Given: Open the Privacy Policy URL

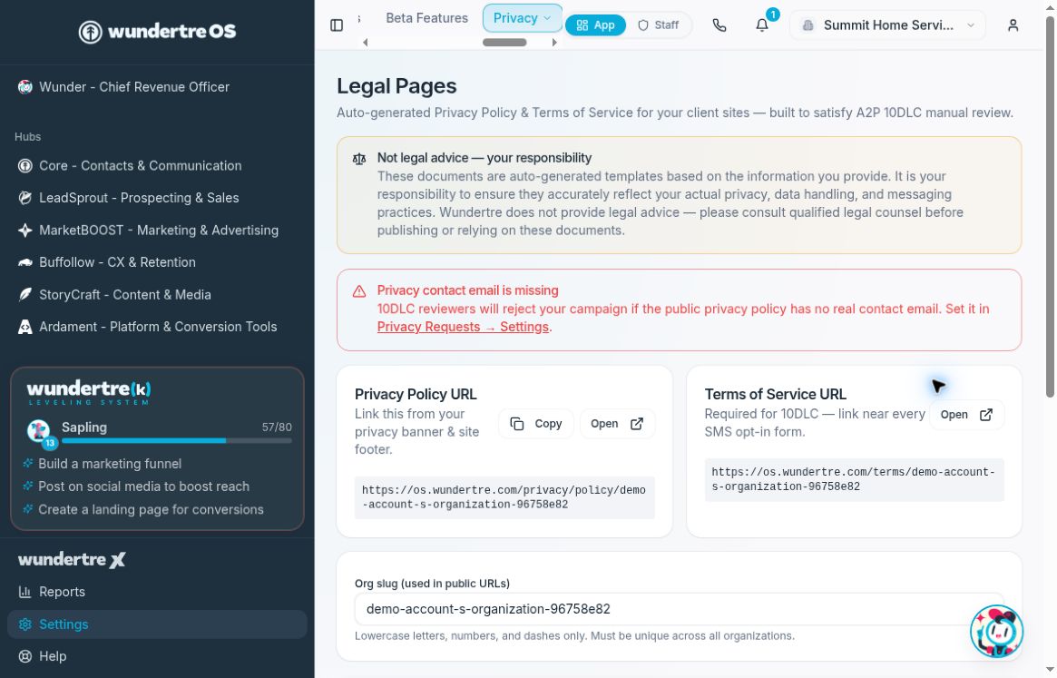Looking at the screenshot, I should click(x=617, y=424).
